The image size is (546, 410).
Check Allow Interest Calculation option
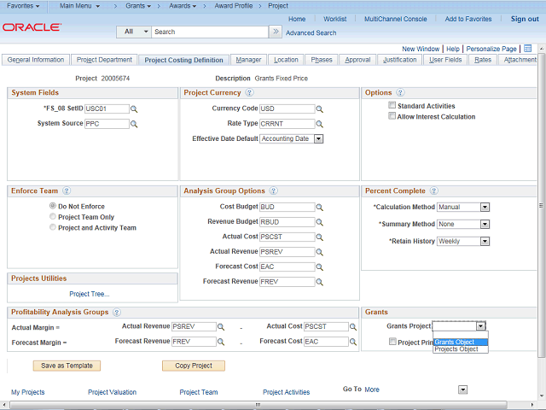click(x=392, y=116)
